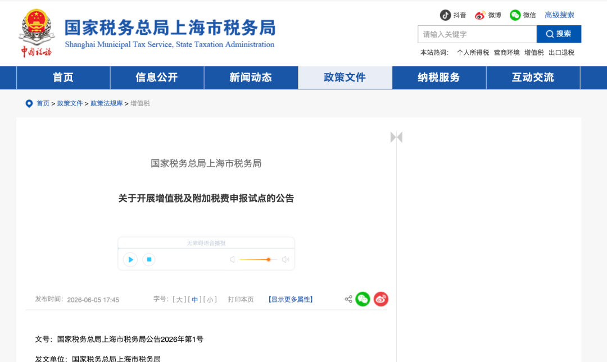Click the share icon

point(348,299)
